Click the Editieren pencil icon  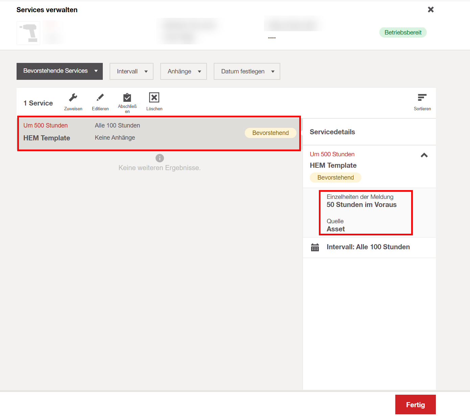click(100, 98)
